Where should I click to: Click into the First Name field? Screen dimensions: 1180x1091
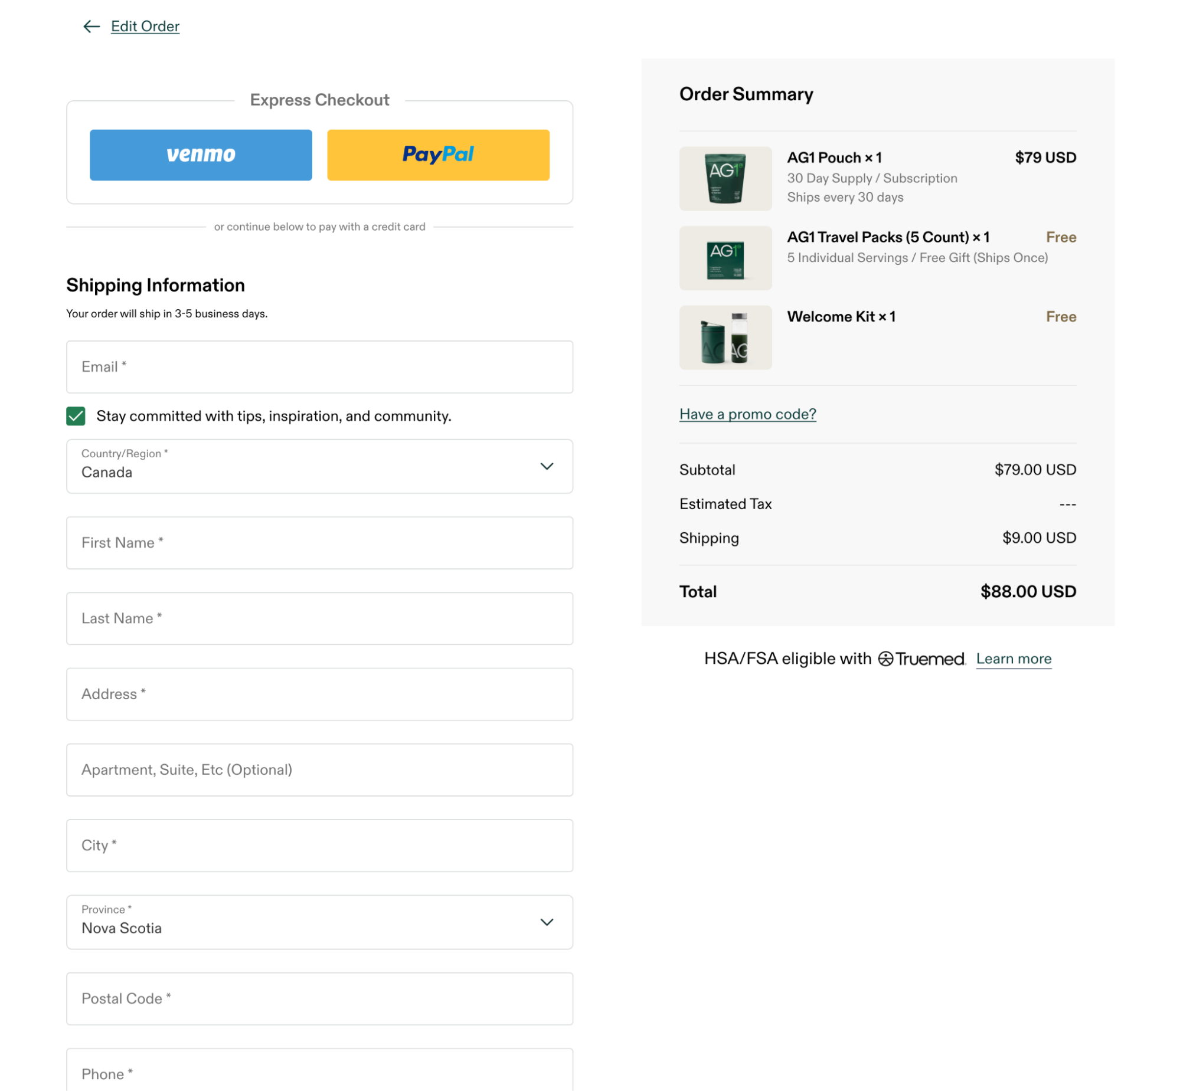click(x=319, y=542)
